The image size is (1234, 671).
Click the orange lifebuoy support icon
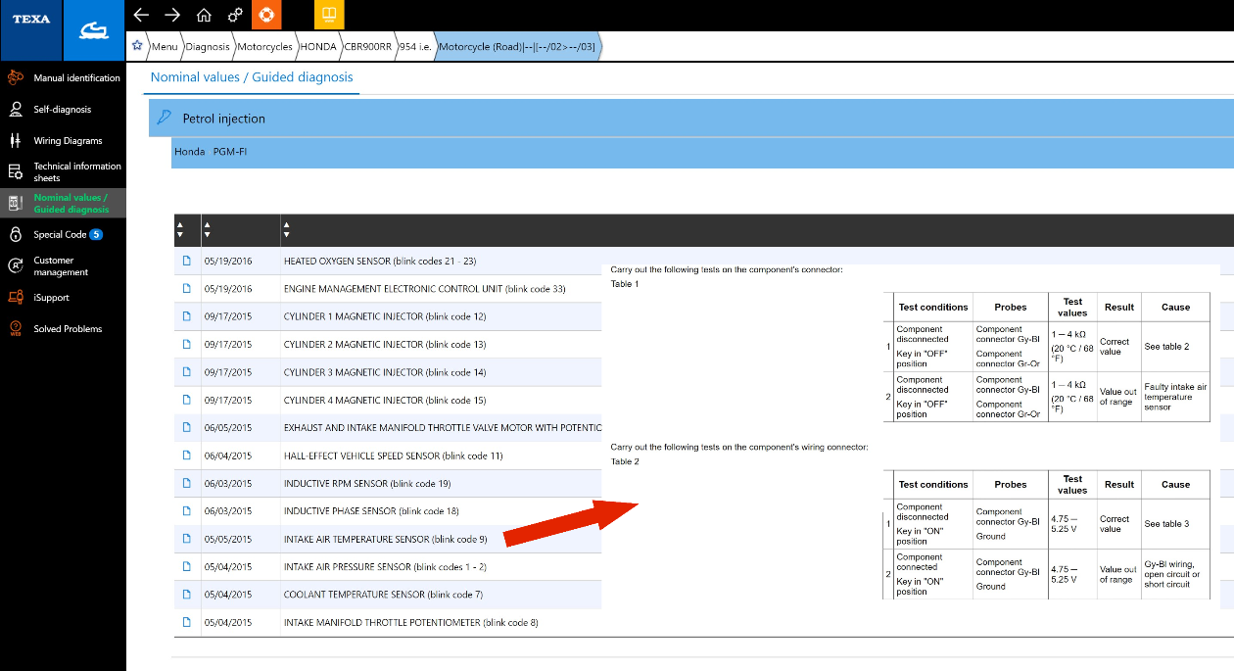pyautogui.click(x=265, y=15)
